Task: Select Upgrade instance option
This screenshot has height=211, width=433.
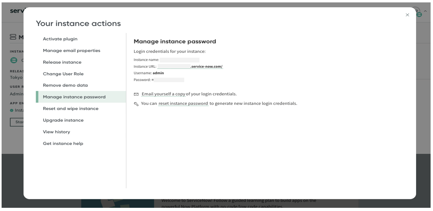Action: tap(63, 120)
